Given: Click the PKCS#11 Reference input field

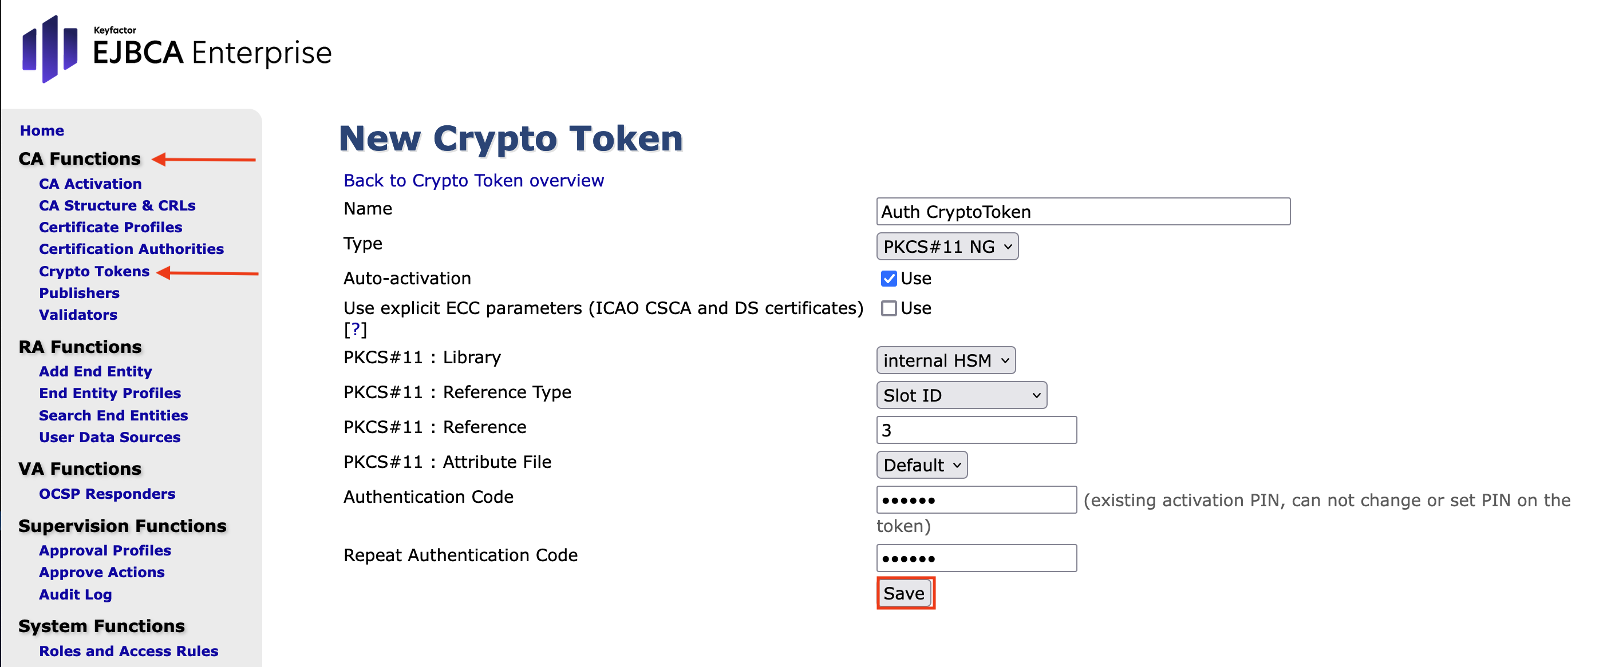Looking at the screenshot, I should (x=976, y=430).
